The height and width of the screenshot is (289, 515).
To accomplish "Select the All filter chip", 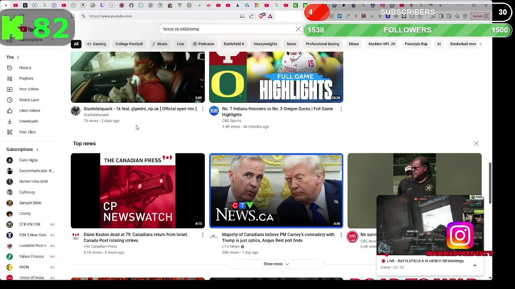I will tap(76, 44).
